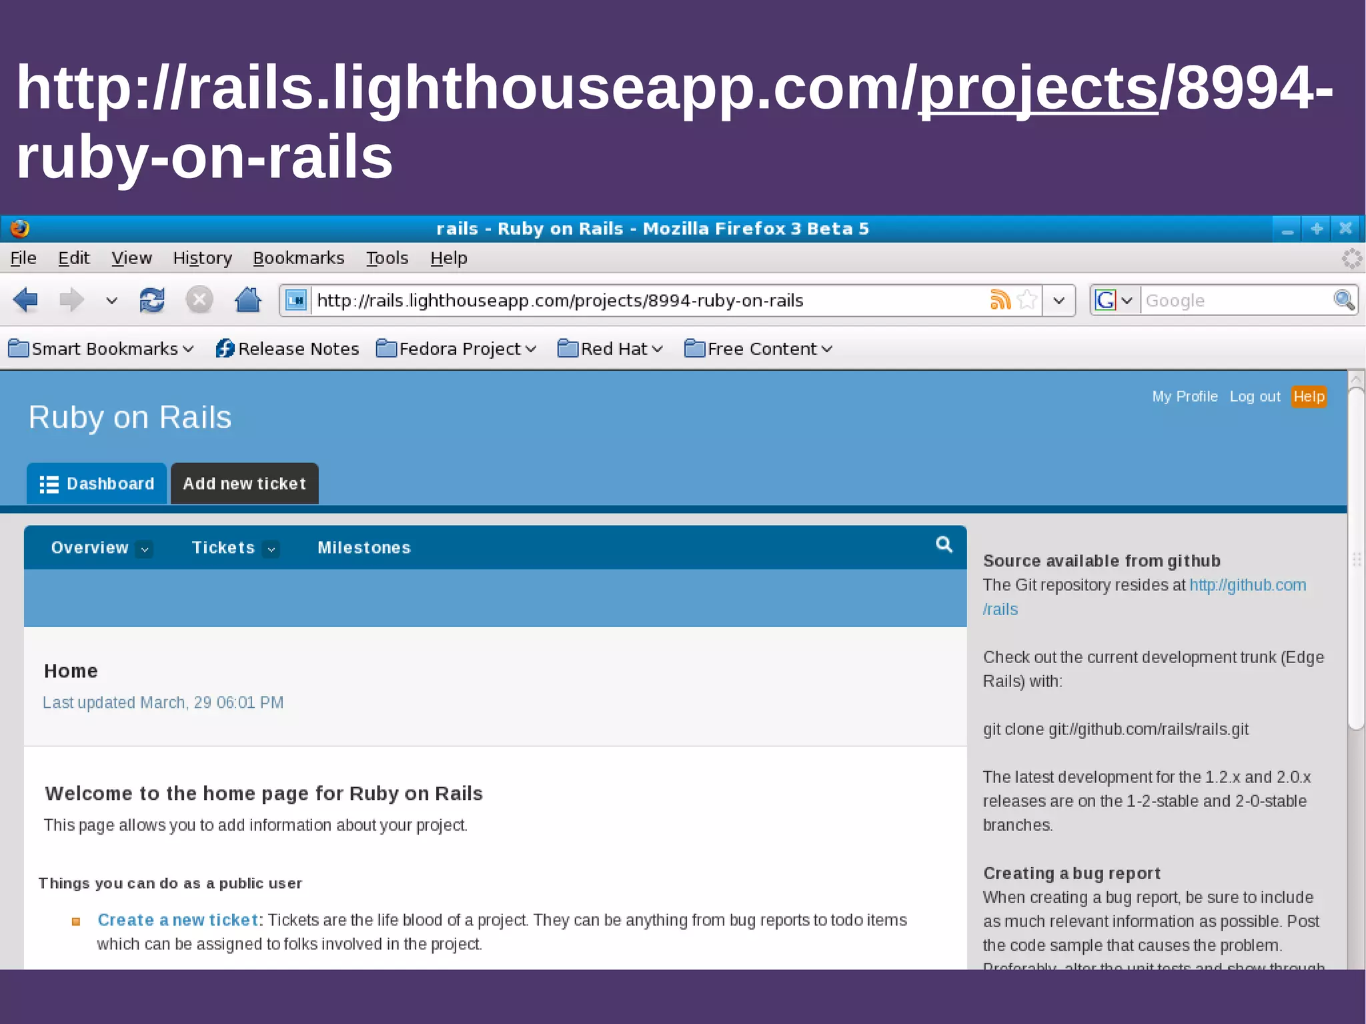Click the Create a new ticket link
This screenshot has width=1366, height=1024.
pos(178,920)
